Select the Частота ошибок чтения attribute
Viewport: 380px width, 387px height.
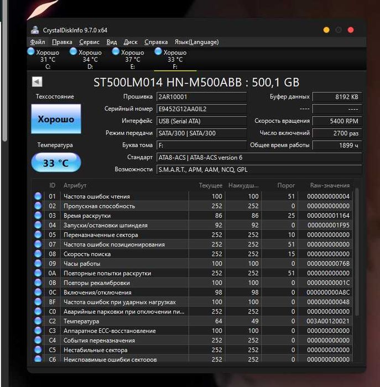97,196
